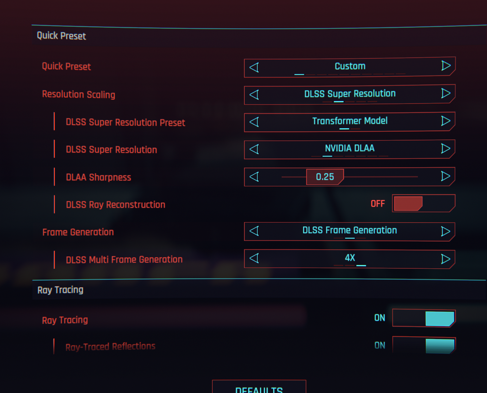Click the 4X multi frame generation value

tap(350, 258)
